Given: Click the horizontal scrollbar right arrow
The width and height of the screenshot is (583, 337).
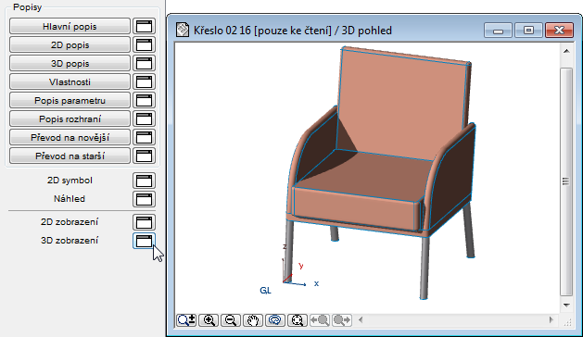Looking at the screenshot, I should [x=551, y=320].
